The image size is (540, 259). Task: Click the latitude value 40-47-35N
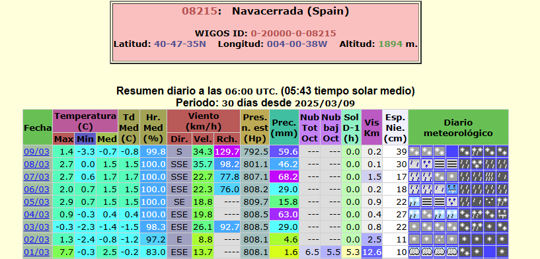click(x=180, y=44)
